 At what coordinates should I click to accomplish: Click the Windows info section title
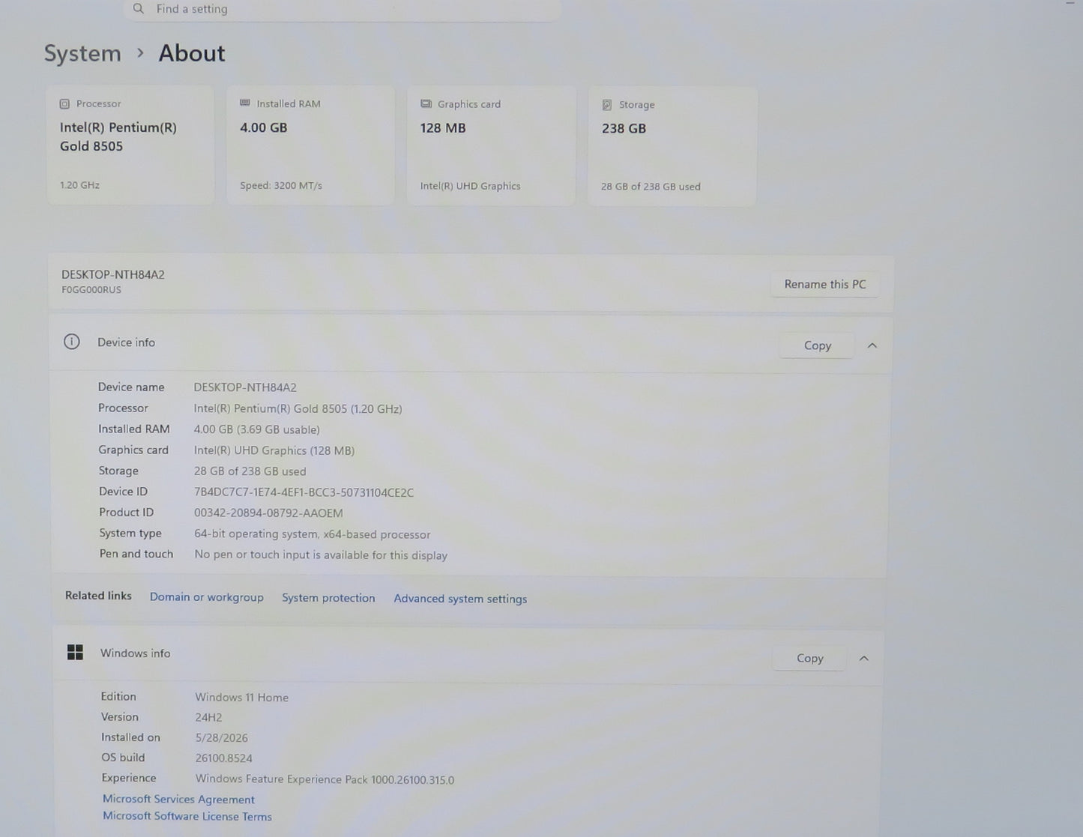tap(136, 653)
